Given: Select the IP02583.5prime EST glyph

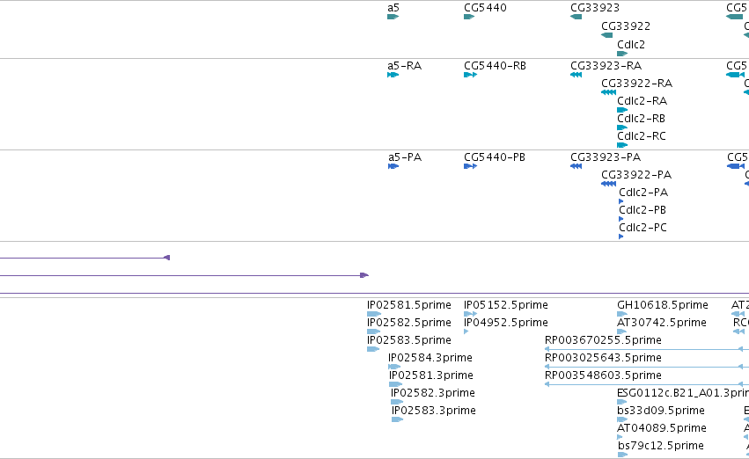Looking at the screenshot, I should coord(373,349).
